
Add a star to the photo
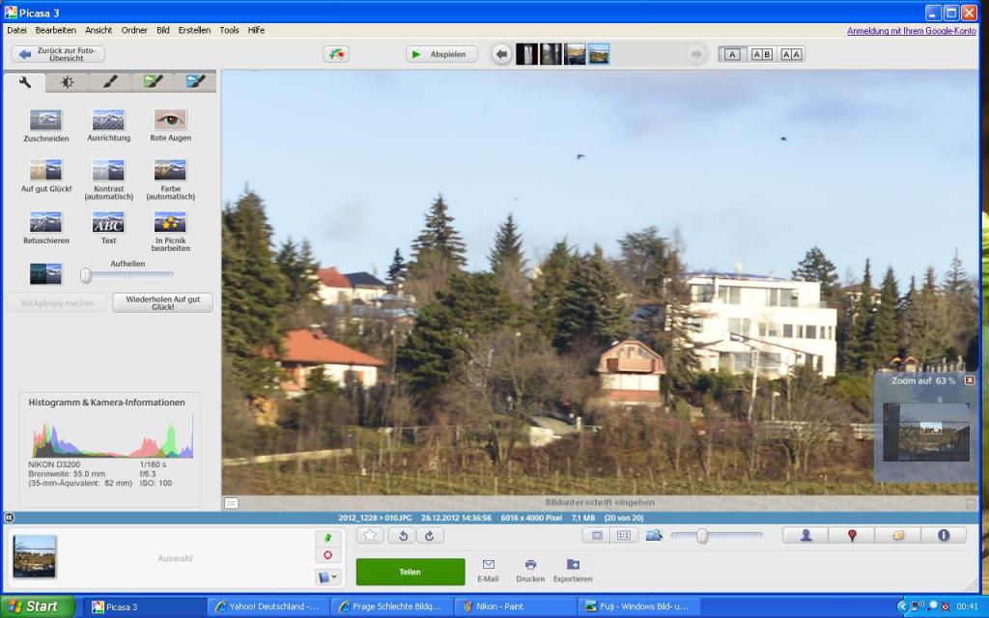coord(370,535)
